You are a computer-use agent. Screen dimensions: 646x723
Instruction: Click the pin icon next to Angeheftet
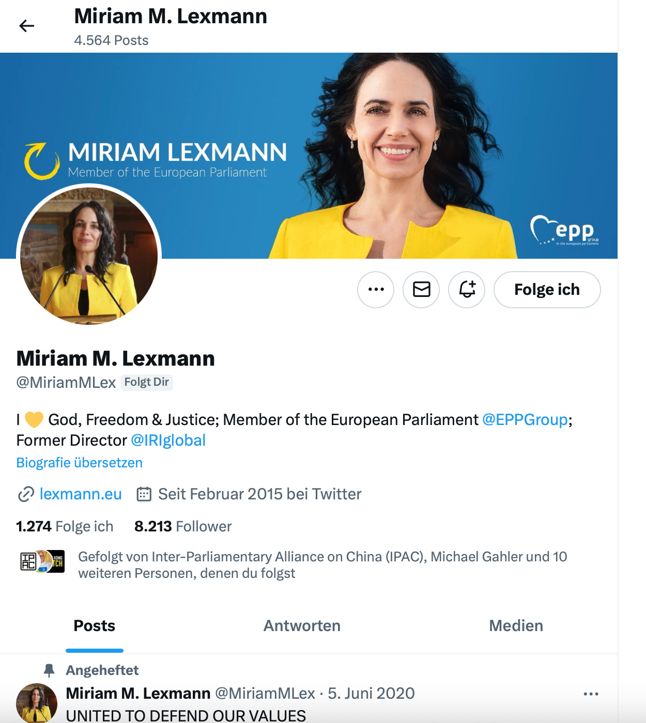[x=49, y=670]
